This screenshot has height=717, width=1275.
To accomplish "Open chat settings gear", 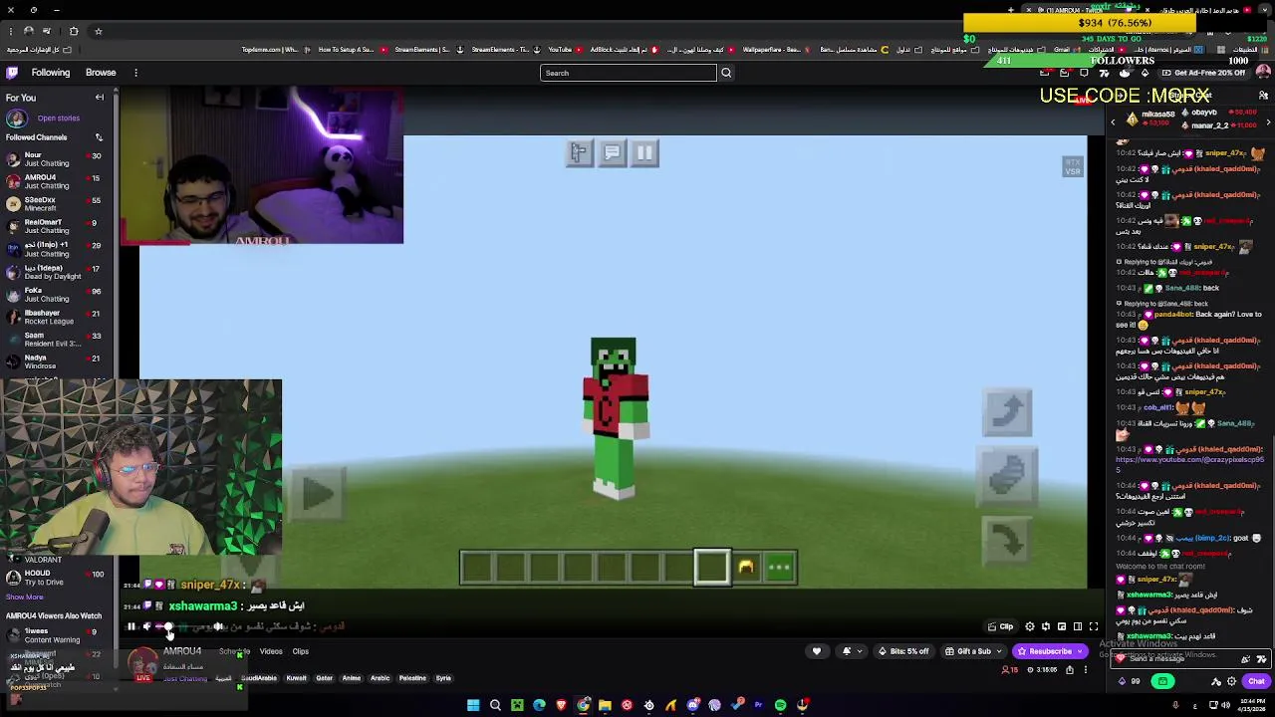I will 1232,681.
